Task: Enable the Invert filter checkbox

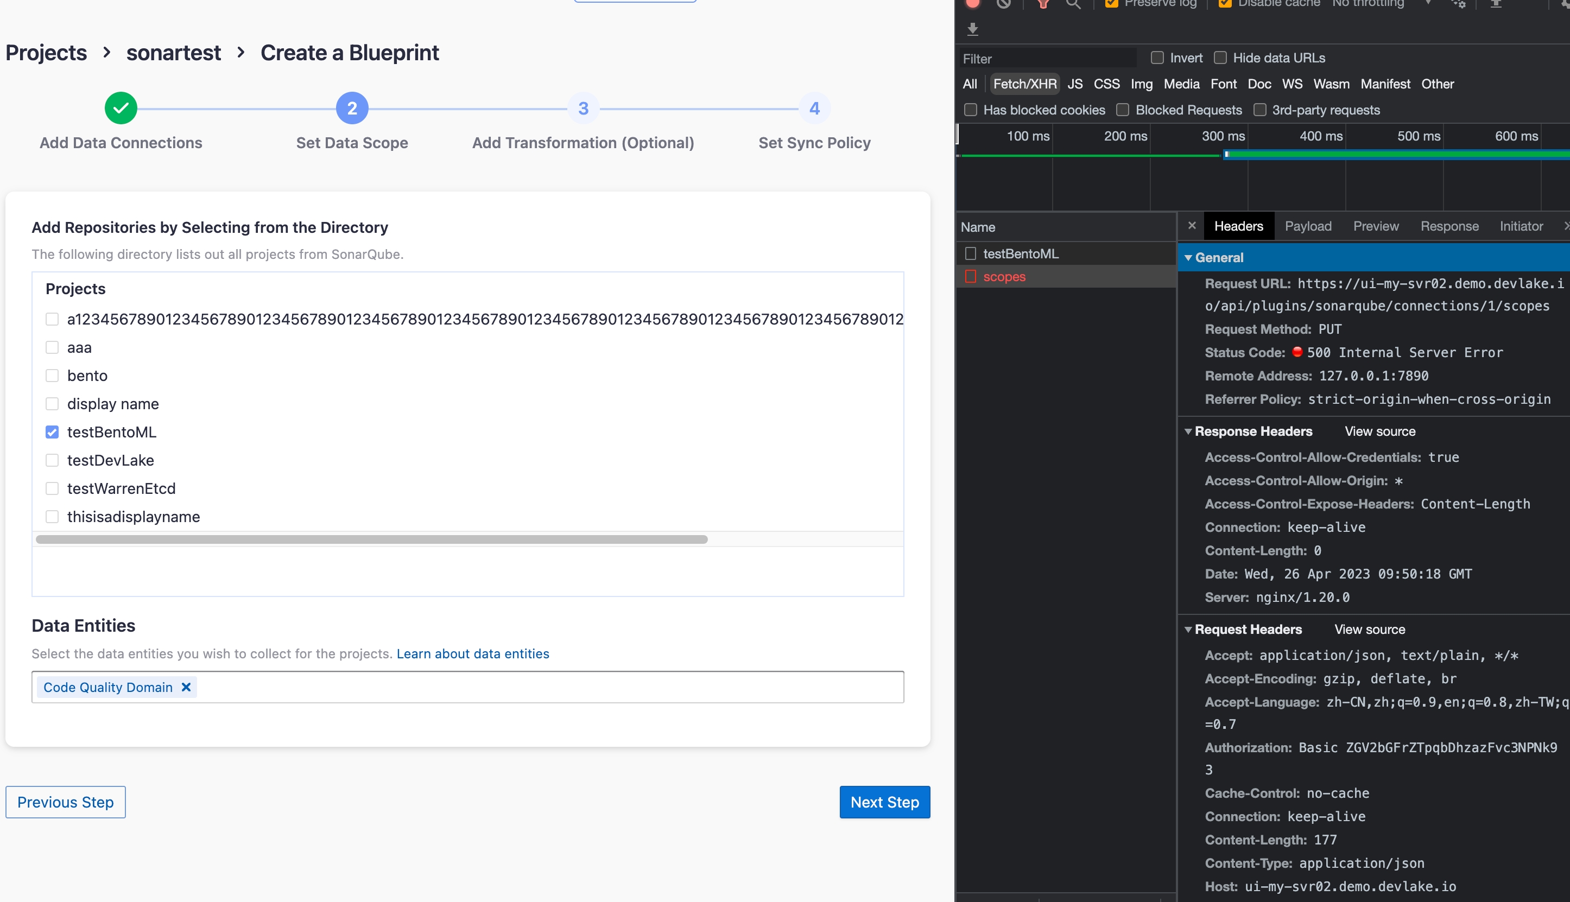Action: [1157, 58]
